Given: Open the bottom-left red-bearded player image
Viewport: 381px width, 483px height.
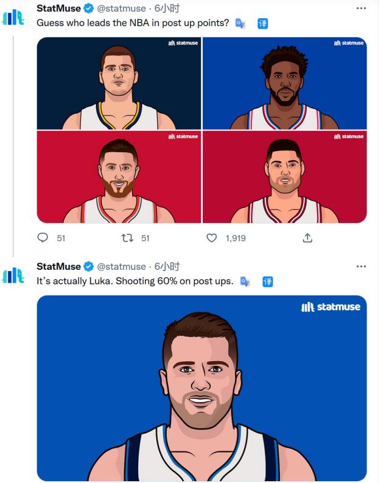Looking at the screenshot, I should 119,177.
